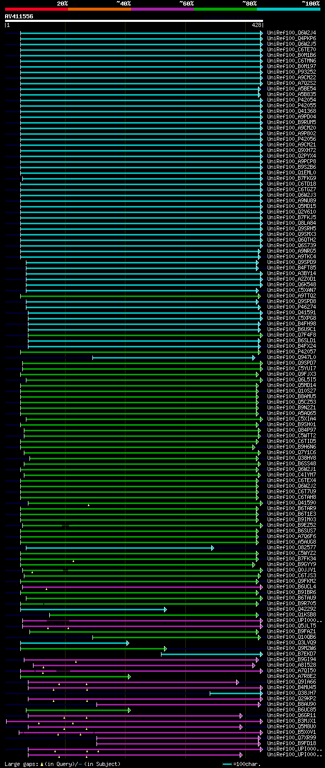Open UniRef100_Q38JH7 entry
This screenshot has height=768, width=325.
point(291,693)
